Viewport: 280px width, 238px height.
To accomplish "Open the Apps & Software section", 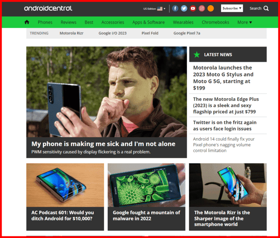I will click(148, 22).
